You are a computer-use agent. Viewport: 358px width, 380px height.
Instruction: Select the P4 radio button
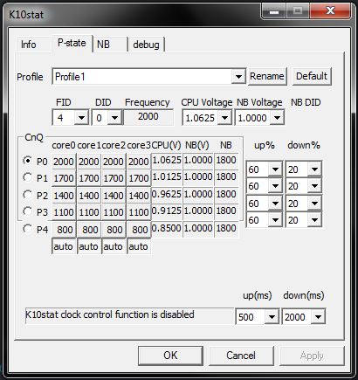[x=27, y=229]
